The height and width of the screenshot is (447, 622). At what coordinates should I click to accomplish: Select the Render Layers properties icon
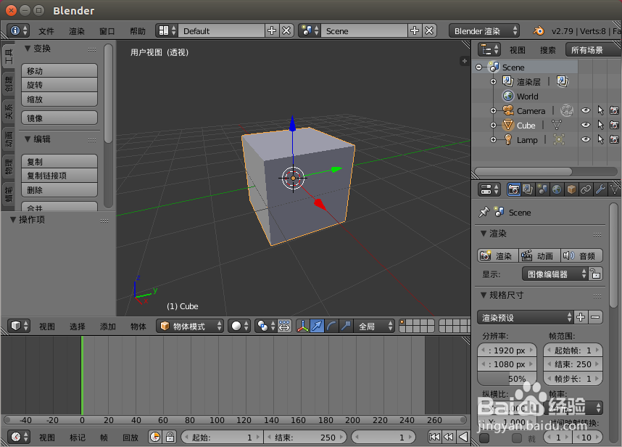click(527, 189)
